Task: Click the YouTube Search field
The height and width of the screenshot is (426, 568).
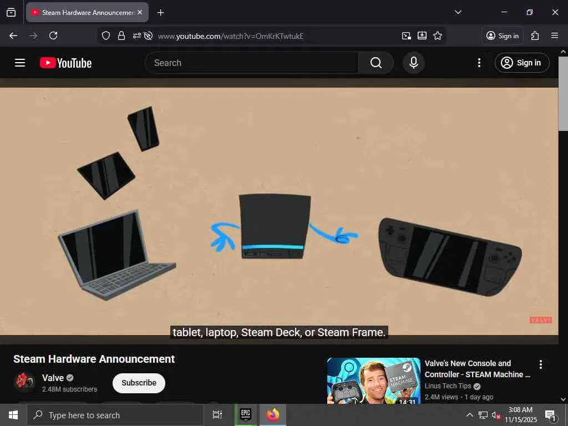Action: tap(252, 63)
